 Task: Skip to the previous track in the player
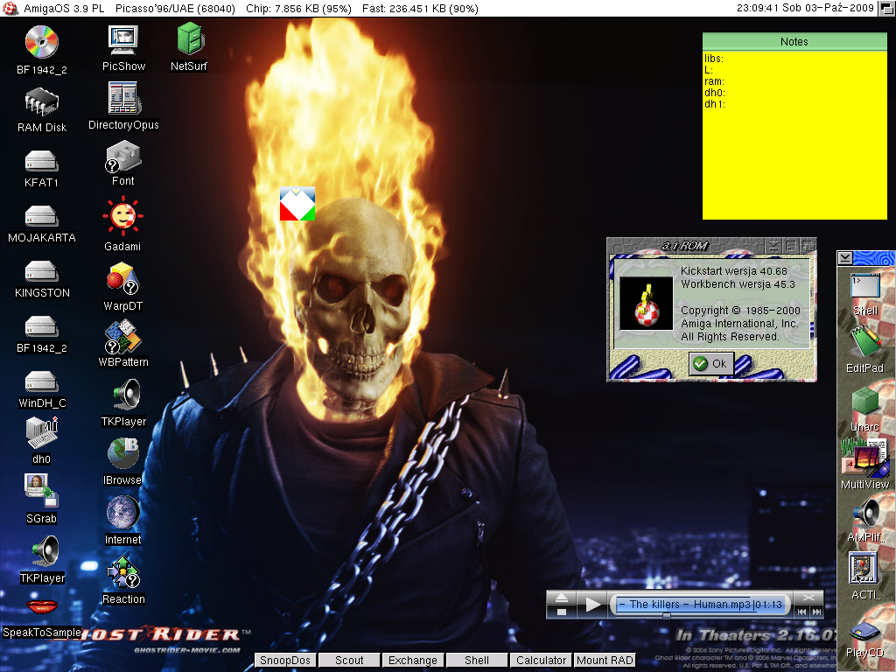(x=802, y=612)
